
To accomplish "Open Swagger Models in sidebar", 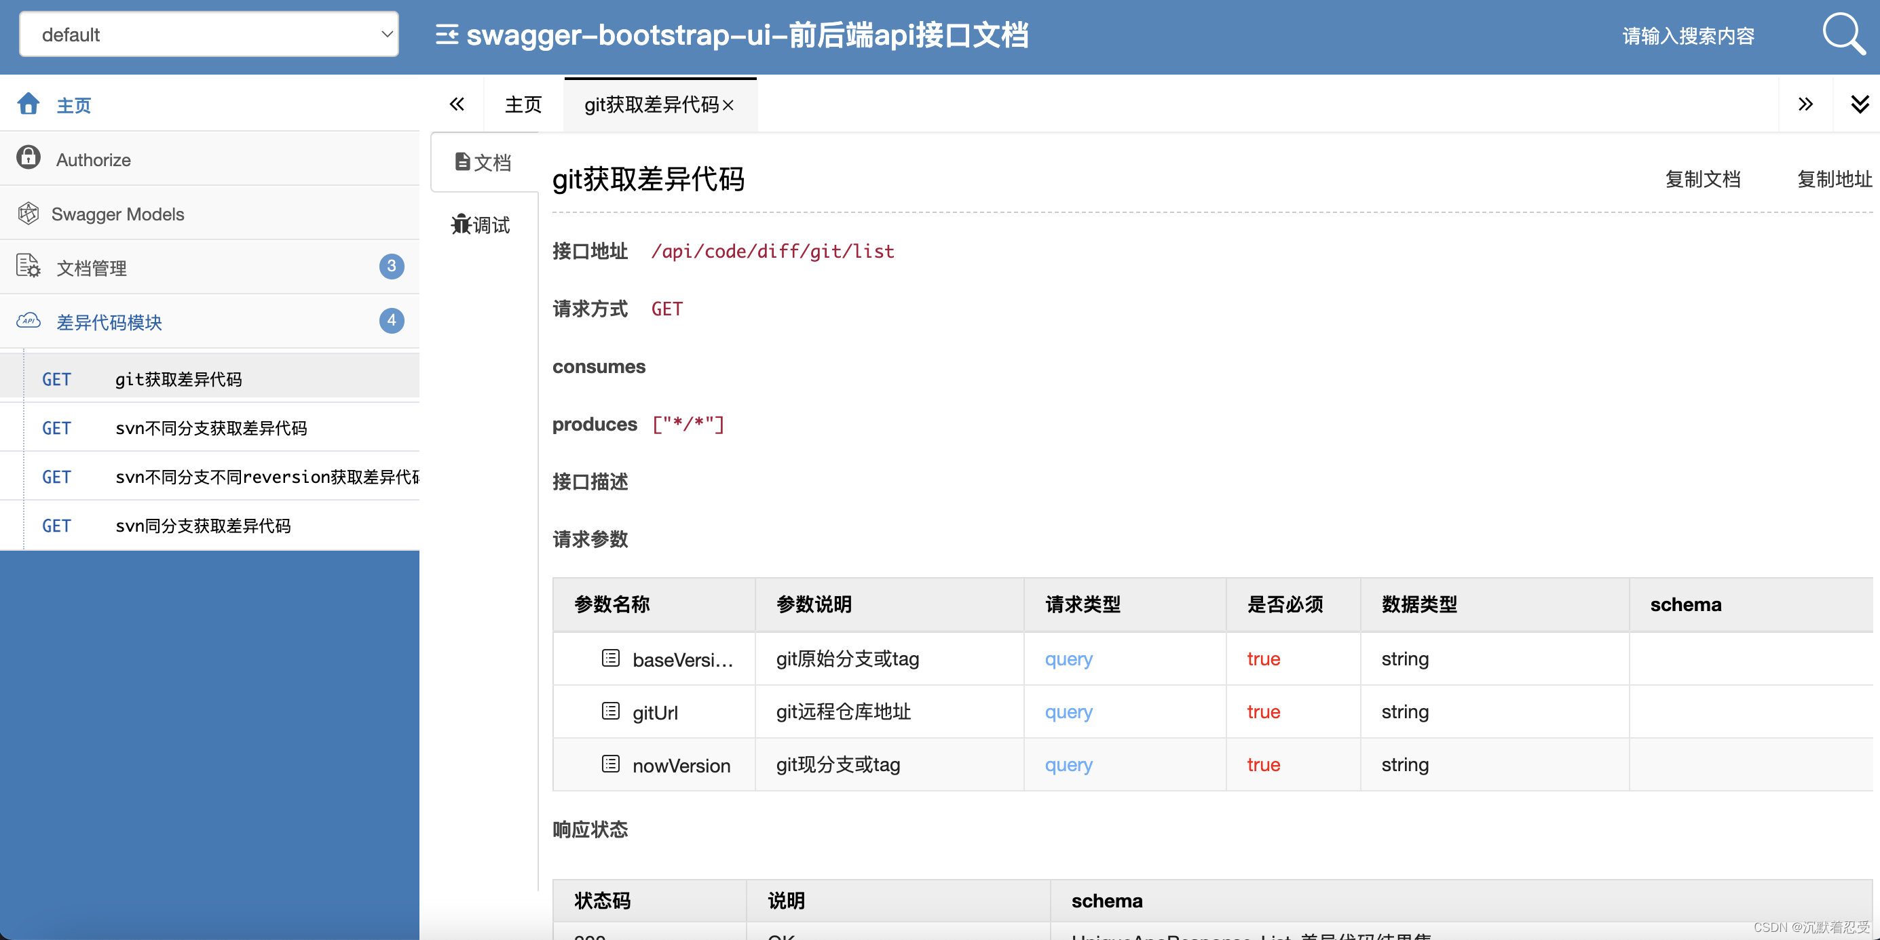I will [x=210, y=213].
